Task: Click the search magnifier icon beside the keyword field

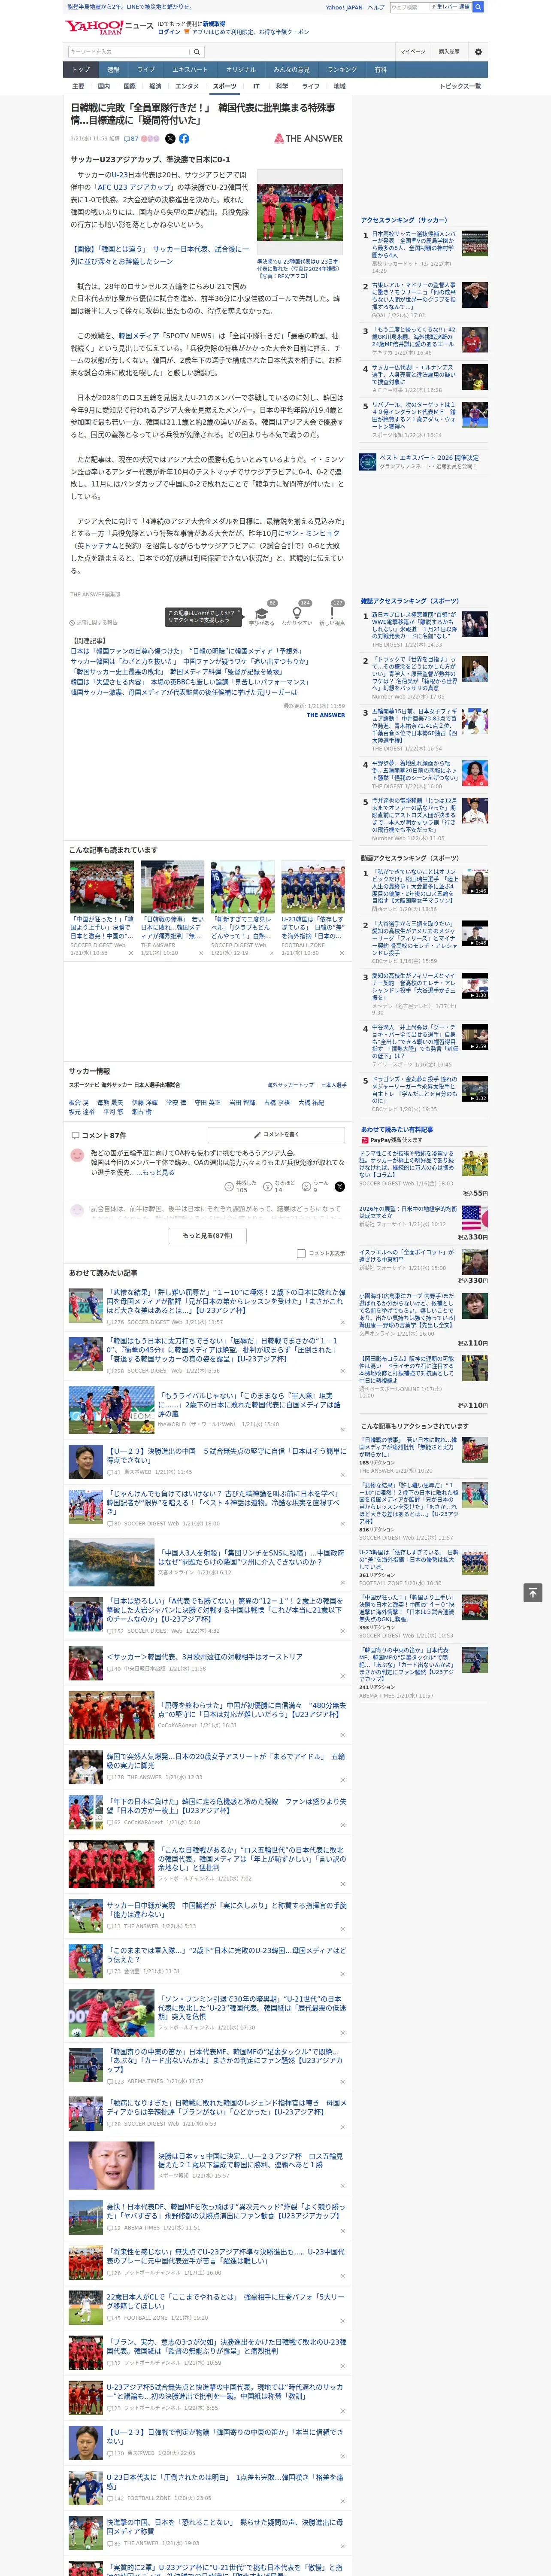Action: point(197,52)
